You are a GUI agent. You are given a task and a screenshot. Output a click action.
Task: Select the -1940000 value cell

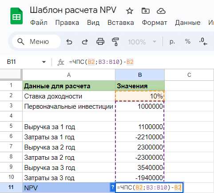click(140, 177)
